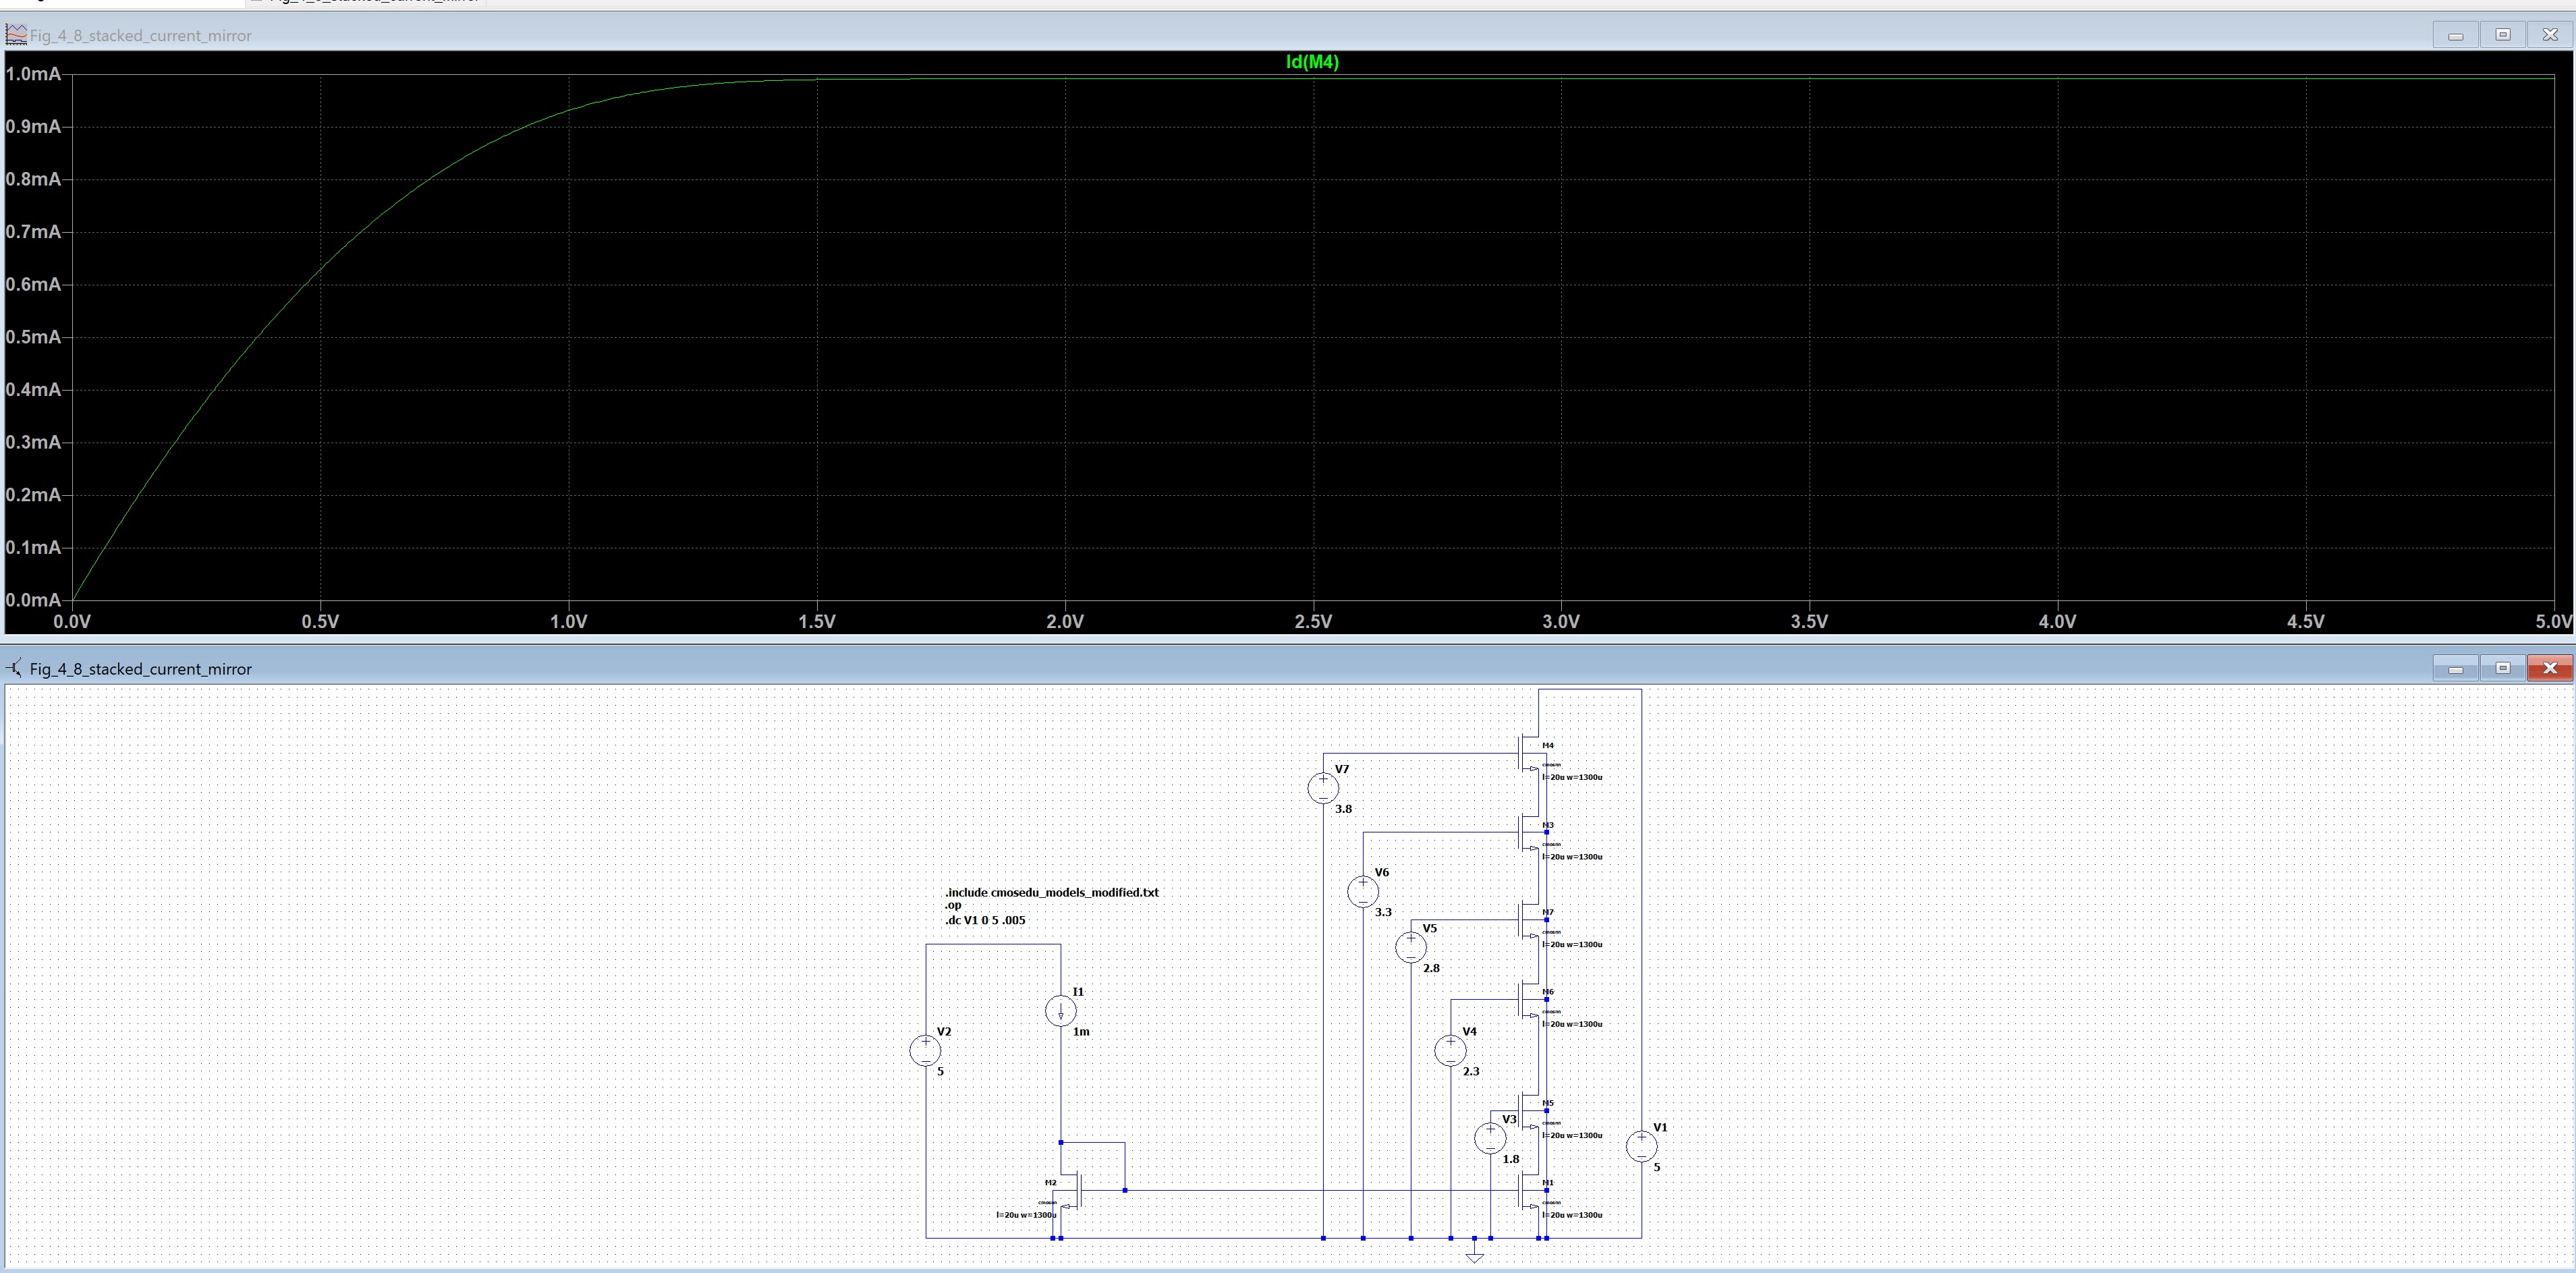The width and height of the screenshot is (2576, 1273).
Task: Select voltage source V4 symbol in the schematic
Action: pos(1451,1050)
